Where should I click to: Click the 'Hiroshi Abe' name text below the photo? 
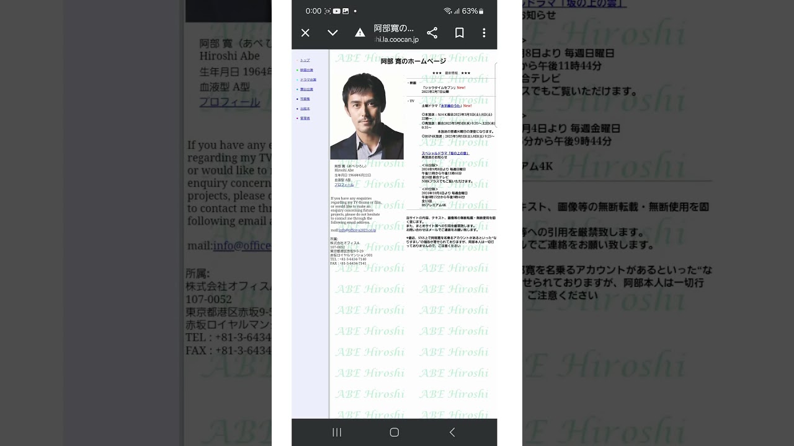click(x=344, y=170)
